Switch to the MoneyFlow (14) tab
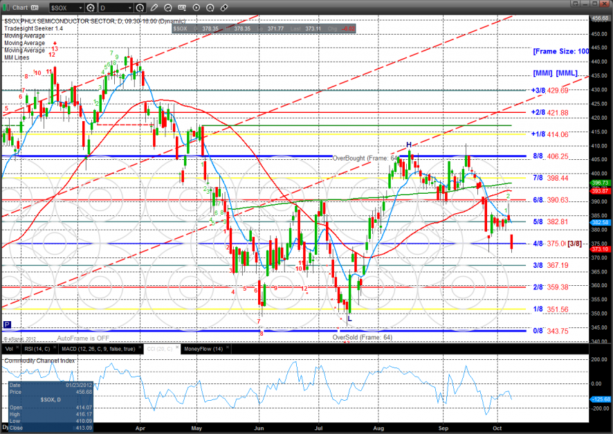Screen dimensions: 613x434 [x=203, y=349]
